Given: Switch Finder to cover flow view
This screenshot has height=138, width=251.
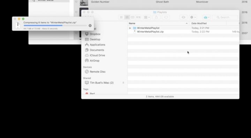Looking at the screenshot, I should [138, 17].
